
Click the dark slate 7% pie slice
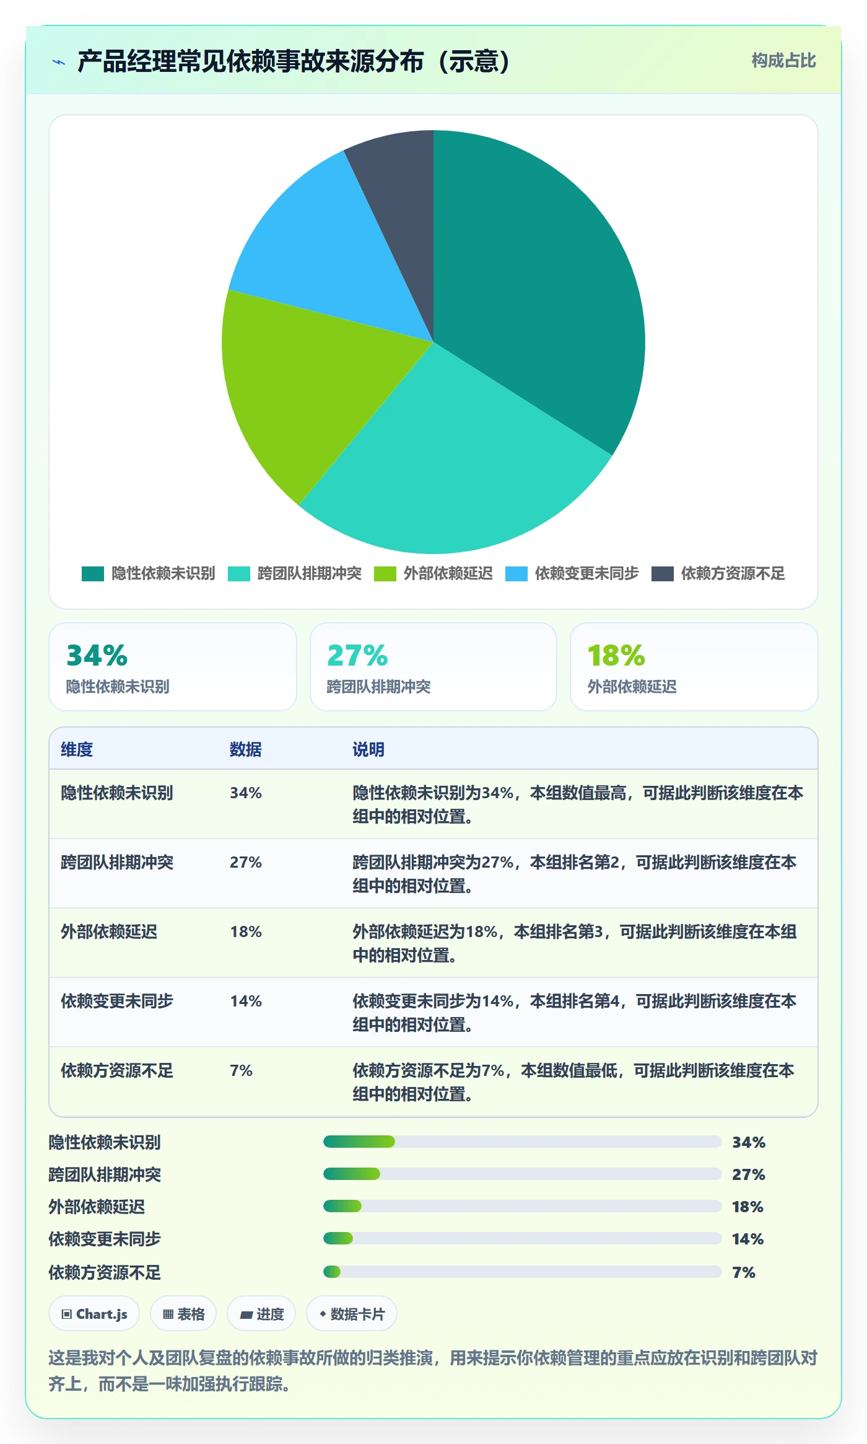(403, 211)
